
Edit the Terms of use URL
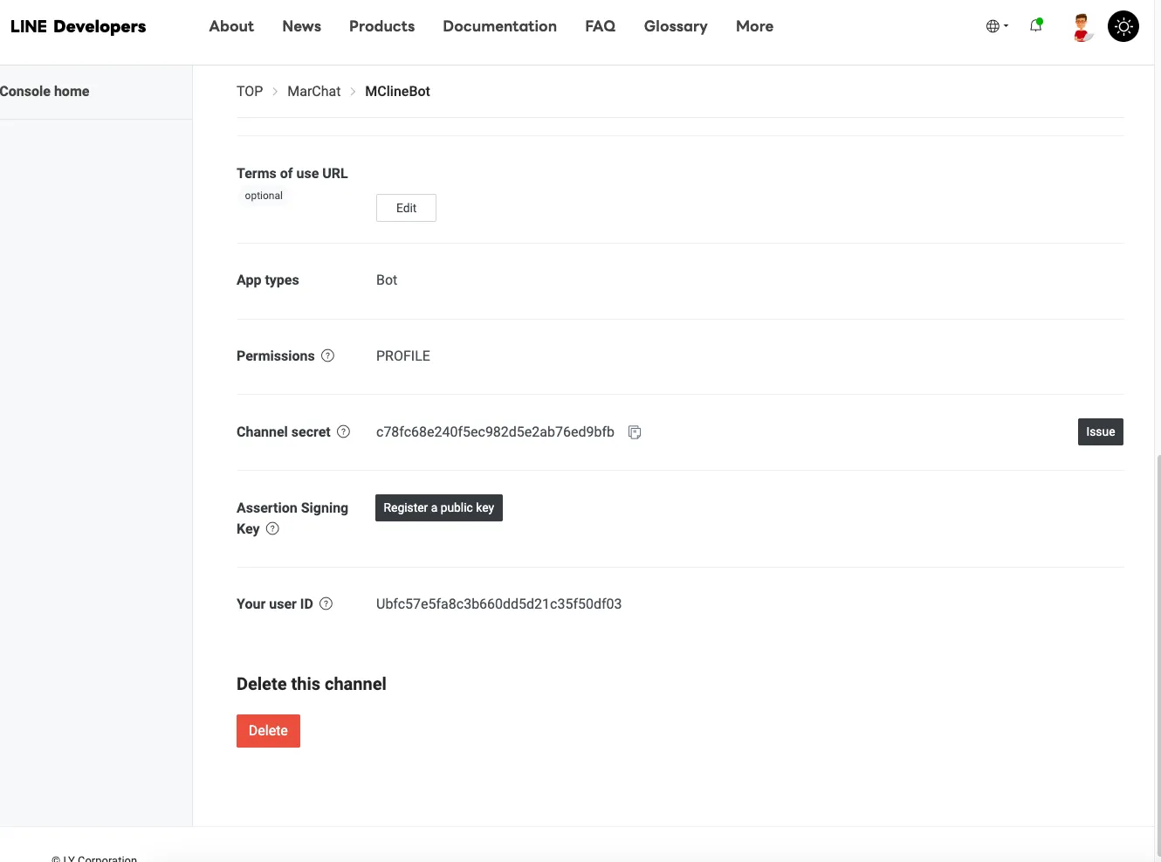tap(406, 208)
